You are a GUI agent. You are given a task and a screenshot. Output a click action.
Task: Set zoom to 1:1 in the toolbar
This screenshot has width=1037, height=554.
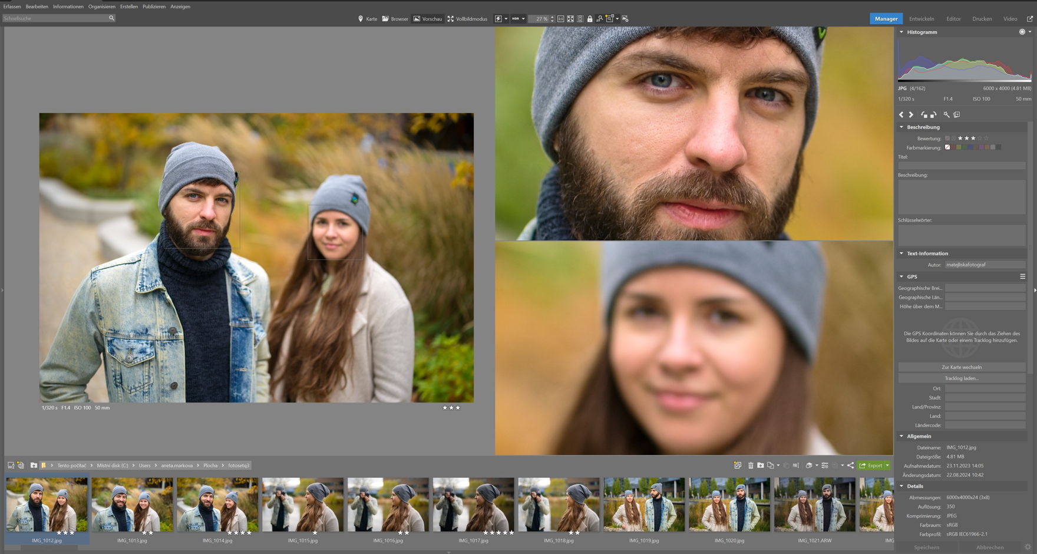[x=560, y=19]
